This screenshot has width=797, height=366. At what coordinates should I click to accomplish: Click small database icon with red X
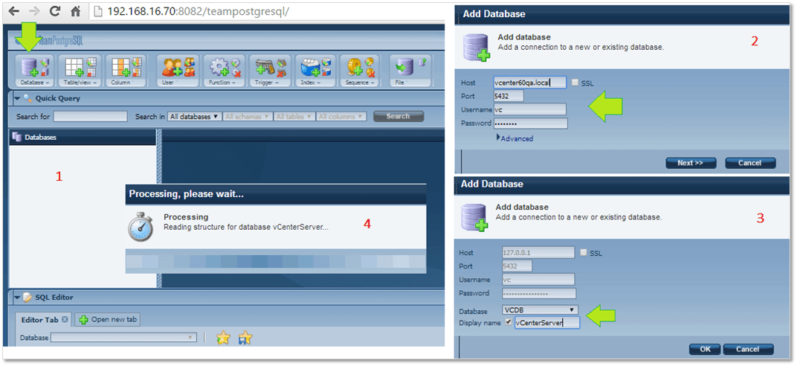pyautogui.click(x=45, y=72)
